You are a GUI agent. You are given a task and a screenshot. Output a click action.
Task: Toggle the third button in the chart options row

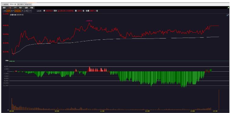point(13,11)
